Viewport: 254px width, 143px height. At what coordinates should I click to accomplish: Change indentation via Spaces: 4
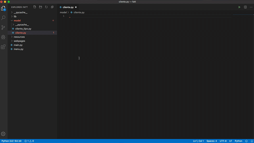tap(212, 141)
